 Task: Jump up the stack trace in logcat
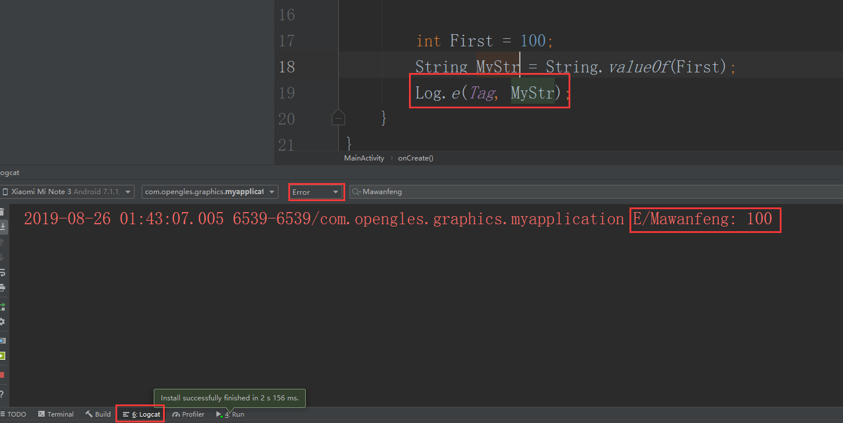(5, 242)
